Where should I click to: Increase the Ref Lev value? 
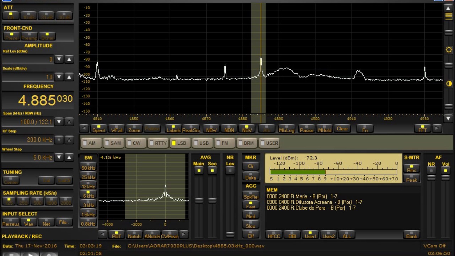(x=69, y=59)
